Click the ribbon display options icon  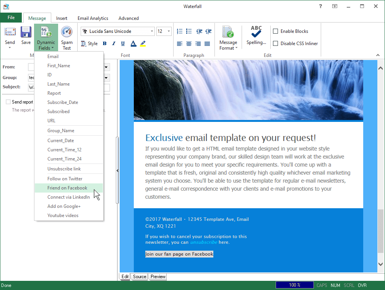(x=335, y=6)
